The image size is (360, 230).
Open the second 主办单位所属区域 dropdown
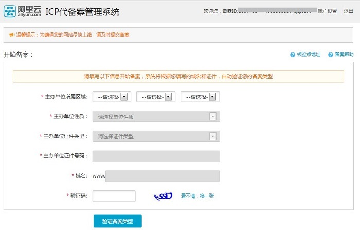point(156,97)
